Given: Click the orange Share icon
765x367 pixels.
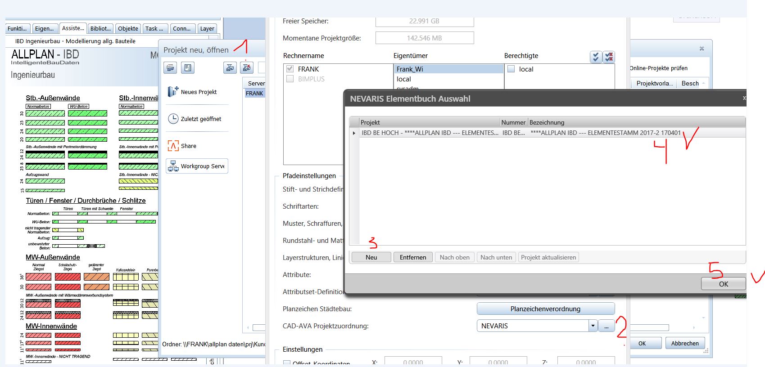Looking at the screenshot, I should coord(173,146).
